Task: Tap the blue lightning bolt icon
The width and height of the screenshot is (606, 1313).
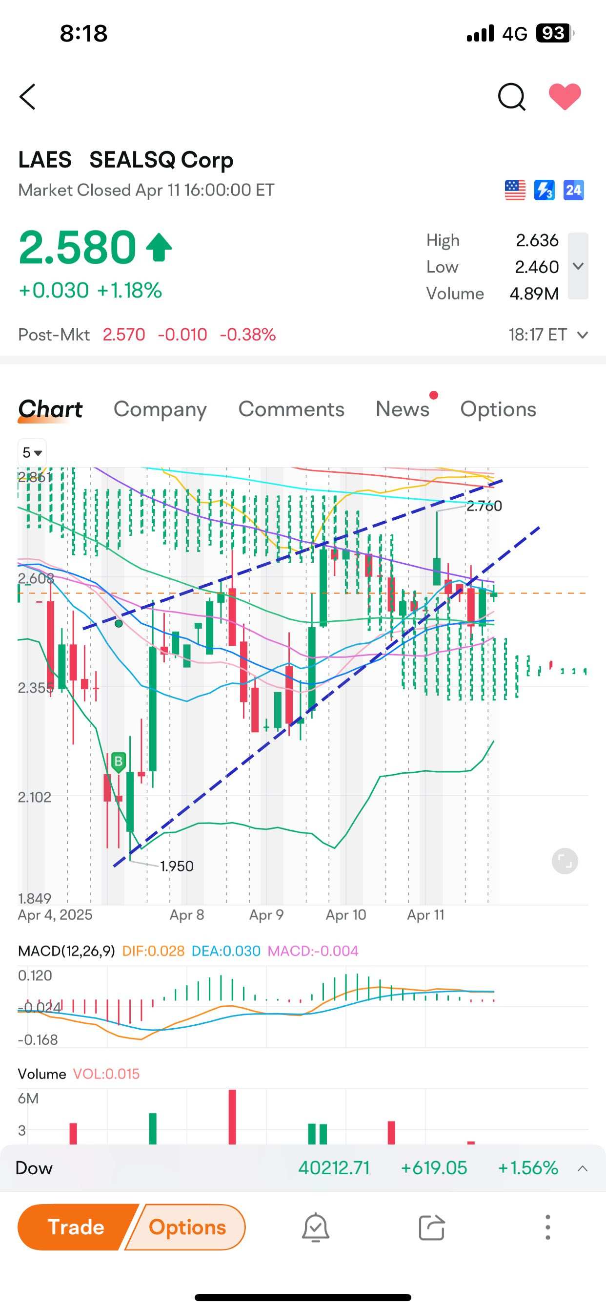Action: [545, 191]
